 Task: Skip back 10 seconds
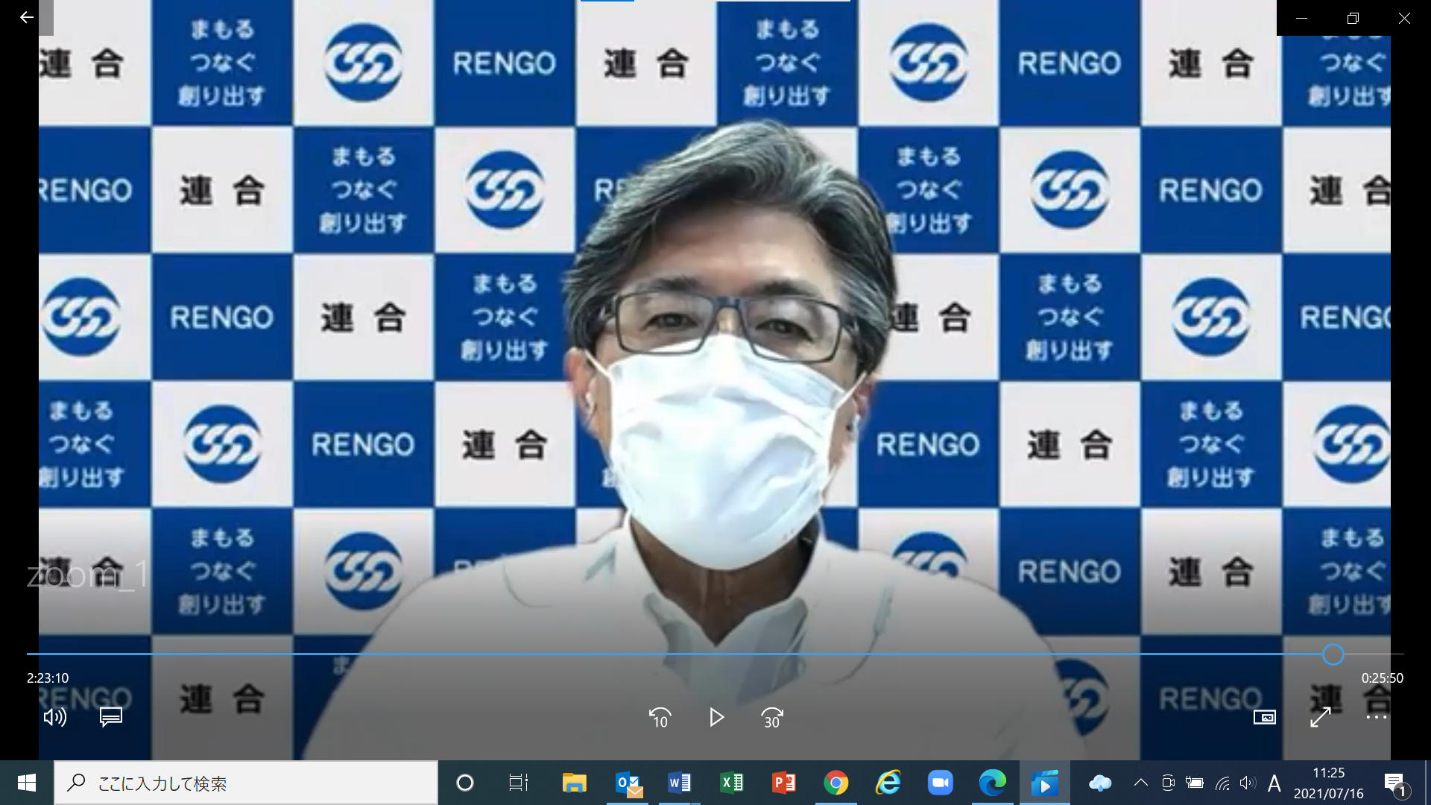coord(660,717)
